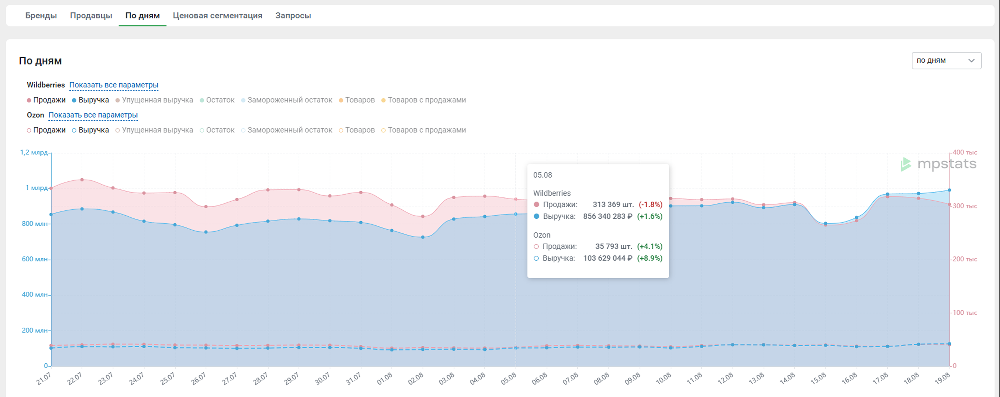This screenshot has height=397, width=1000.
Task: Toggle Ozon Продажи series
Action: (x=46, y=130)
